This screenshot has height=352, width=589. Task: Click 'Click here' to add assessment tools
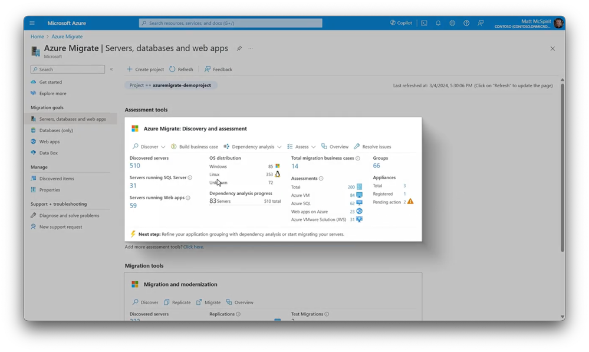pyautogui.click(x=193, y=247)
